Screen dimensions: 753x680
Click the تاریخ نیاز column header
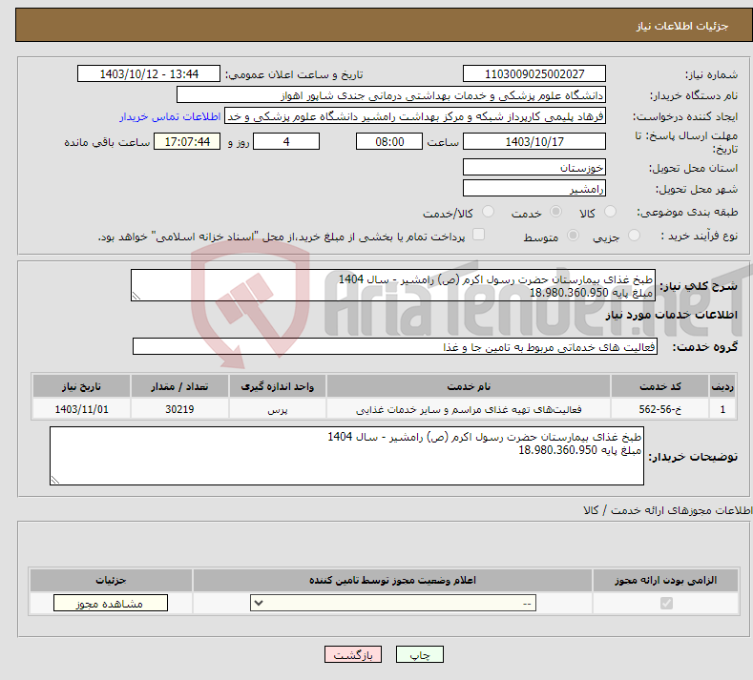pyautogui.click(x=81, y=386)
